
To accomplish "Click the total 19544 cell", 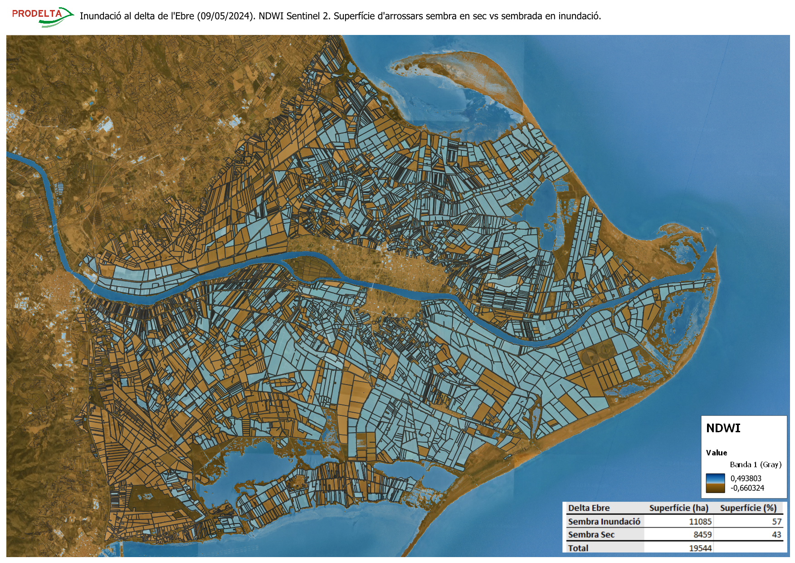I will (700, 548).
